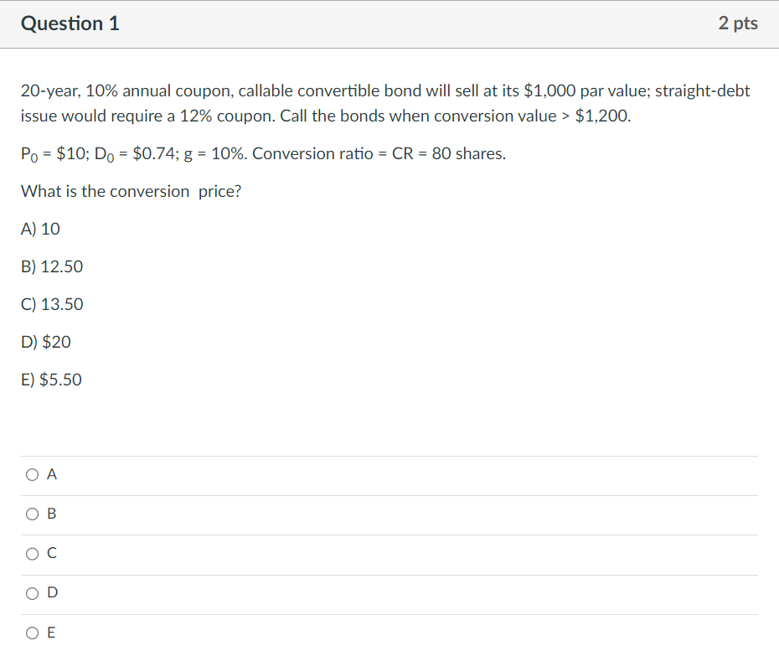Click the 2 pts label
The width and height of the screenshot is (779, 672).
point(737,23)
